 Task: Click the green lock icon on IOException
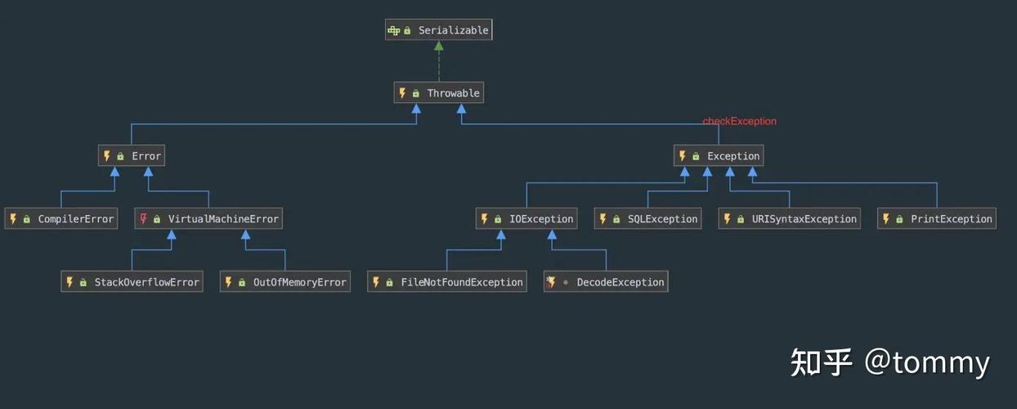498,219
